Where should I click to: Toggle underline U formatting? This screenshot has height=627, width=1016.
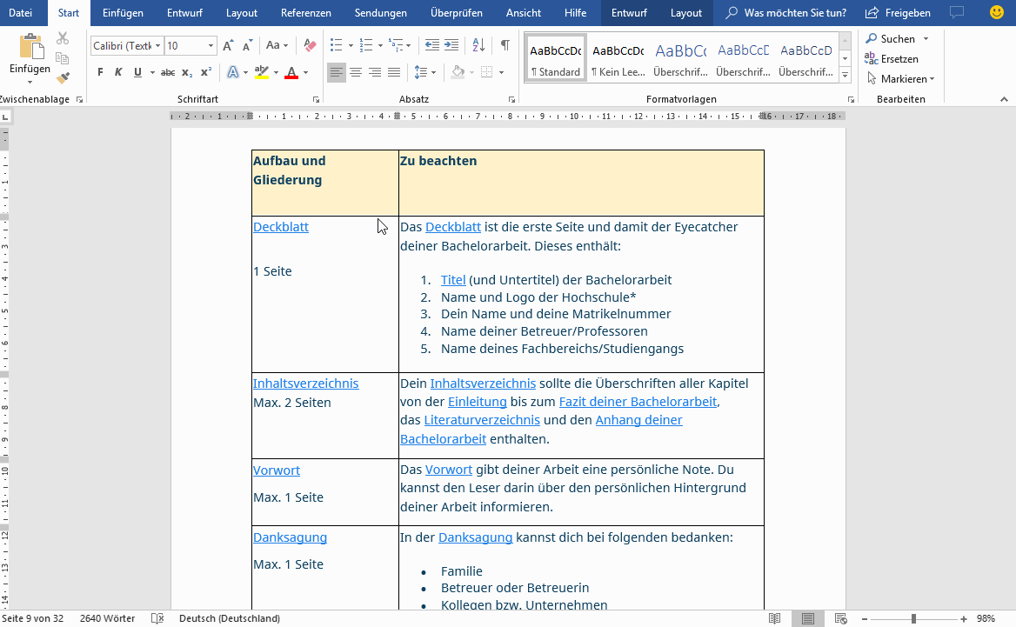[x=137, y=72]
